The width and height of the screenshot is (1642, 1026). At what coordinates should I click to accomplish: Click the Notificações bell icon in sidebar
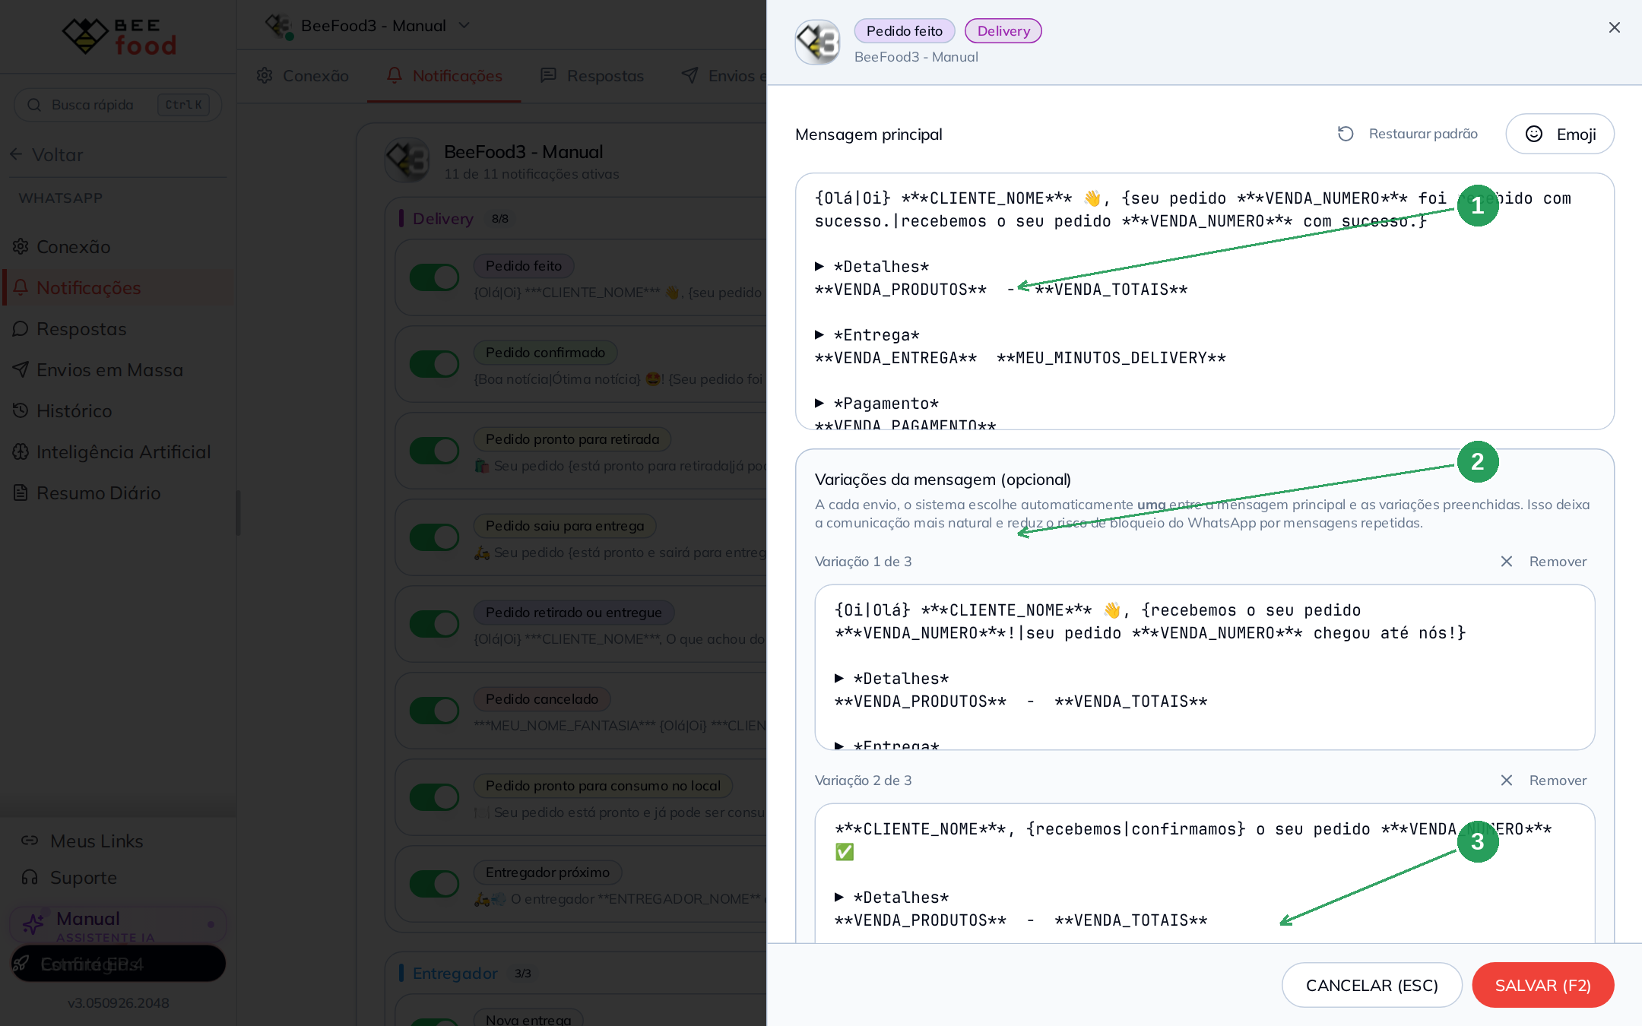click(21, 287)
